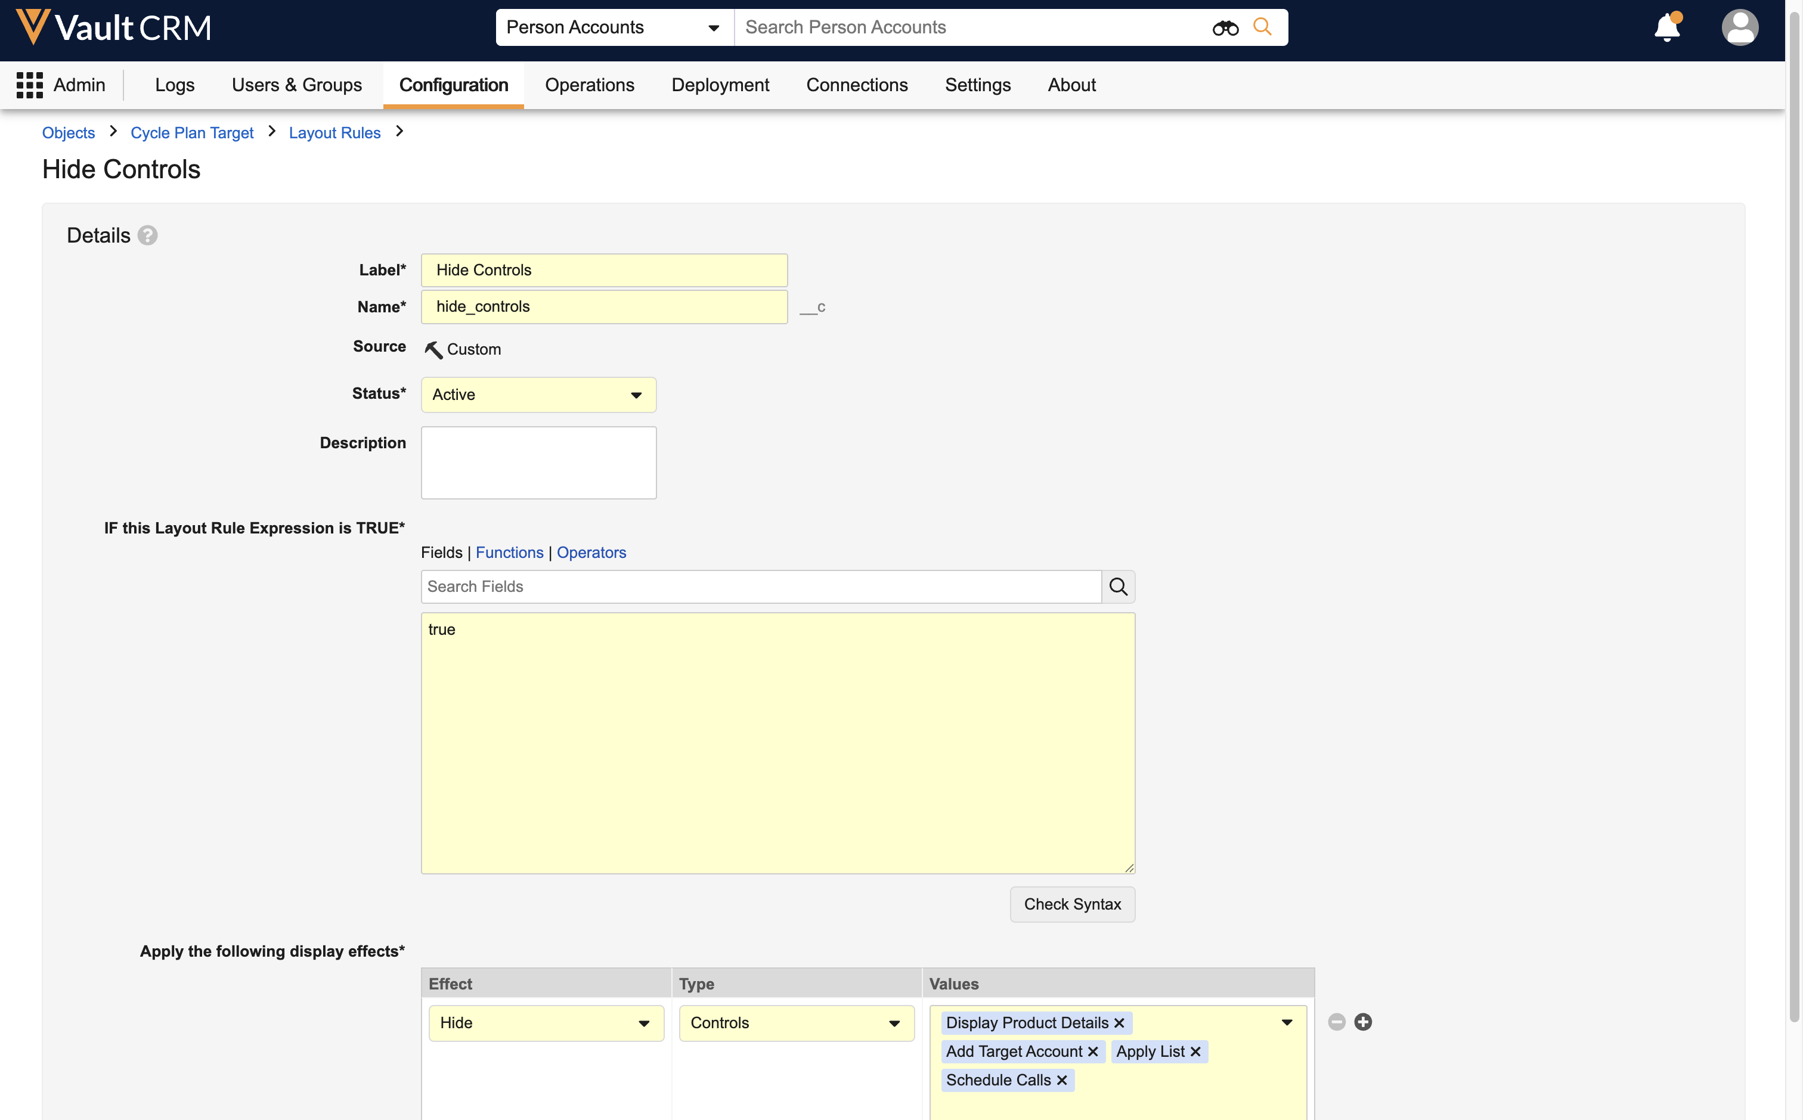Switch to the Users & Groups tab
Screen dimensions: 1803x1120
296,85
